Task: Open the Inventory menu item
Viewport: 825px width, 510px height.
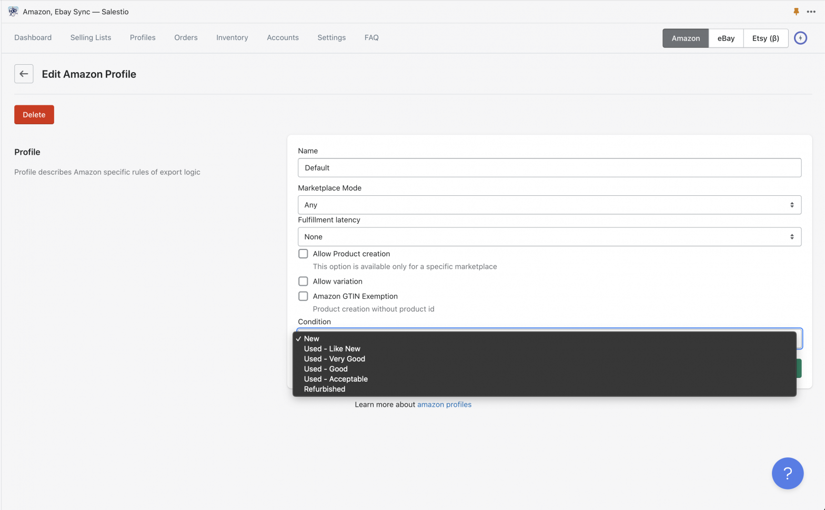Action: pyautogui.click(x=232, y=38)
